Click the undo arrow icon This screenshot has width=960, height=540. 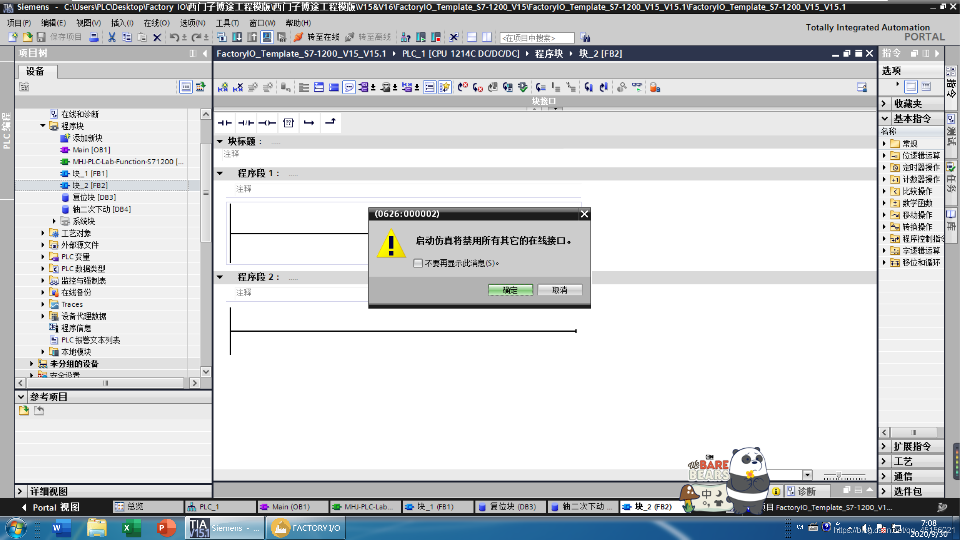coord(174,37)
